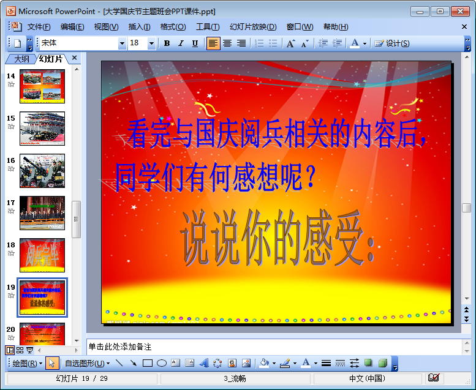Image resolution: width=476 pixels, height=390 pixels.
Task: Set text alignment to left
Action: (213, 43)
